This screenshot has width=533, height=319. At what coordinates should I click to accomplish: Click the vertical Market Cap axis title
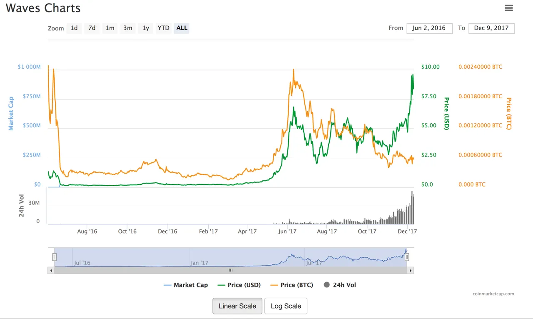(11, 113)
